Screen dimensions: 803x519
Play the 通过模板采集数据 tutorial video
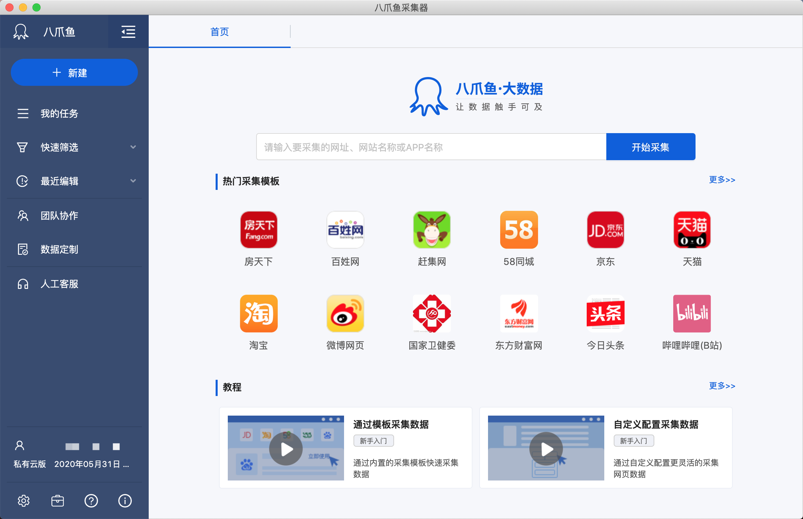286,449
